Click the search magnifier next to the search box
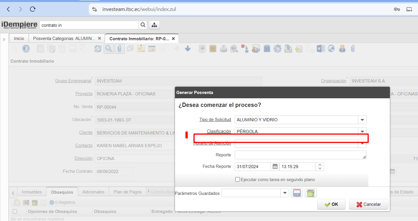Image resolution: width=418 pixels, height=221 pixels. pos(143,25)
